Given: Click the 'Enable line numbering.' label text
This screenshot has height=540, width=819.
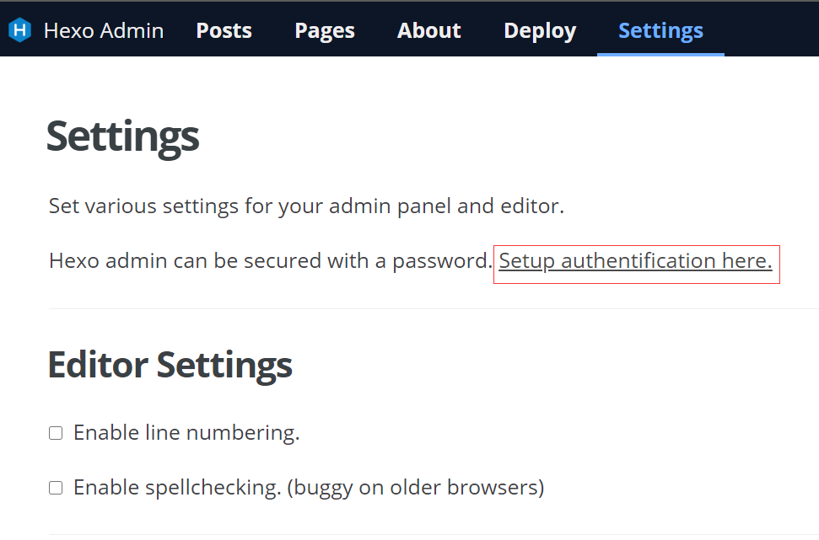Looking at the screenshot, I should coord(186,433).
